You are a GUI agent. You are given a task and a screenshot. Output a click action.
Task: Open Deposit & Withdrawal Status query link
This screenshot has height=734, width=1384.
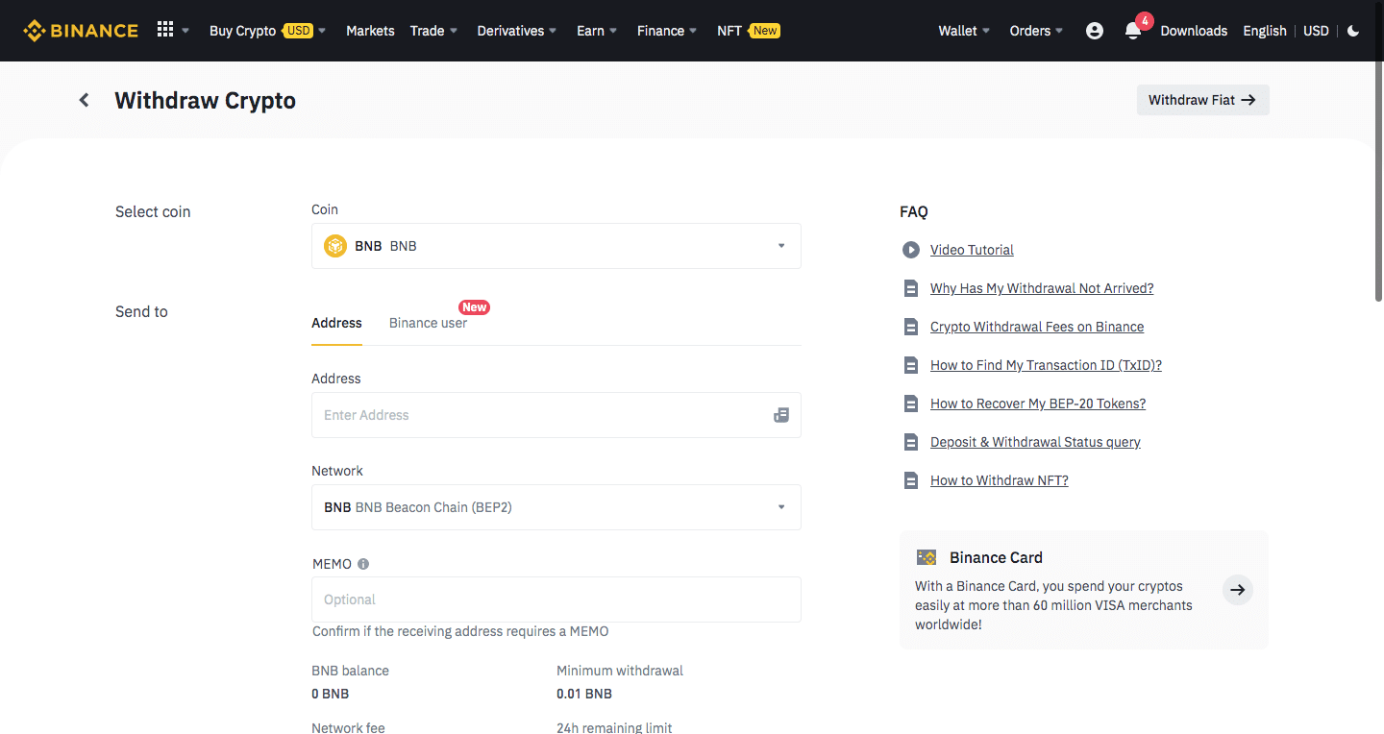1035,442
